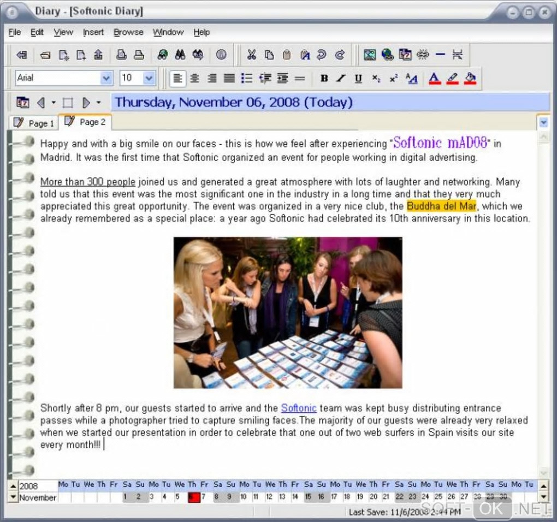This screenshot has height=522, width=557.
Task: Click the Cut scissors icon
Action: click(252, 55)
